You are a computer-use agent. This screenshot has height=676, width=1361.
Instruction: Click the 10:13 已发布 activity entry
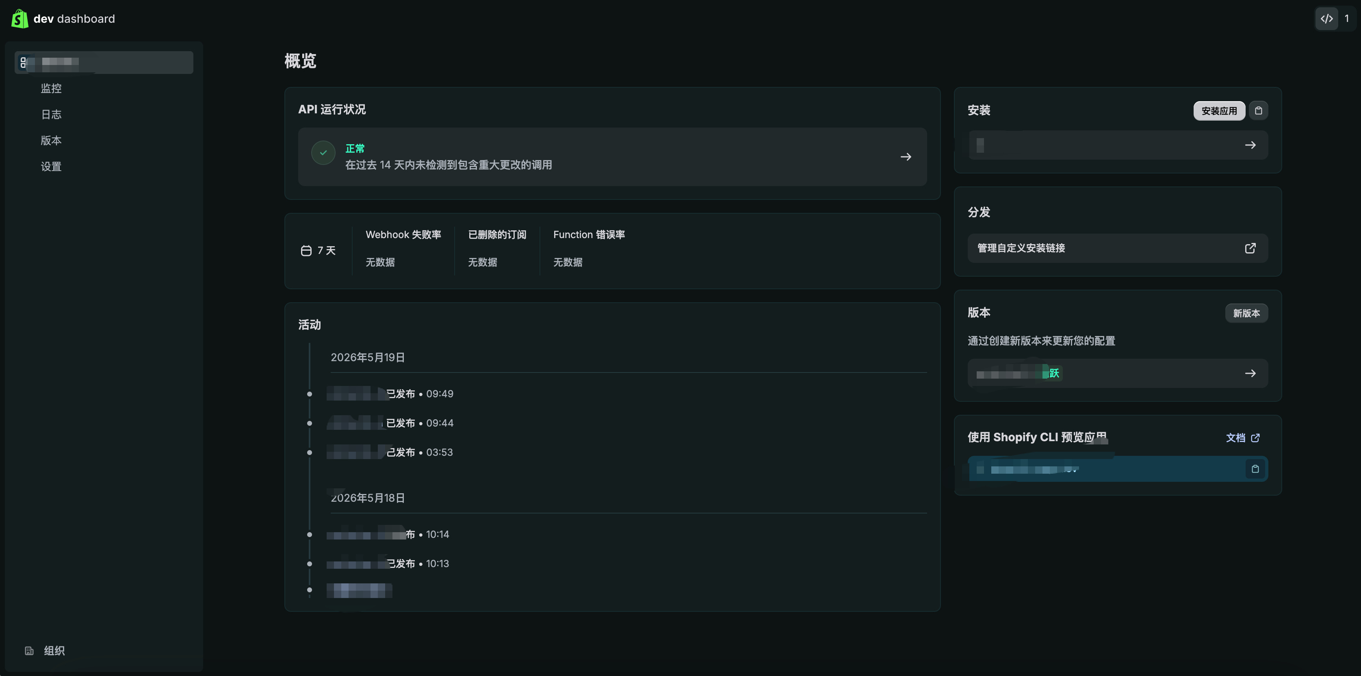388,564
